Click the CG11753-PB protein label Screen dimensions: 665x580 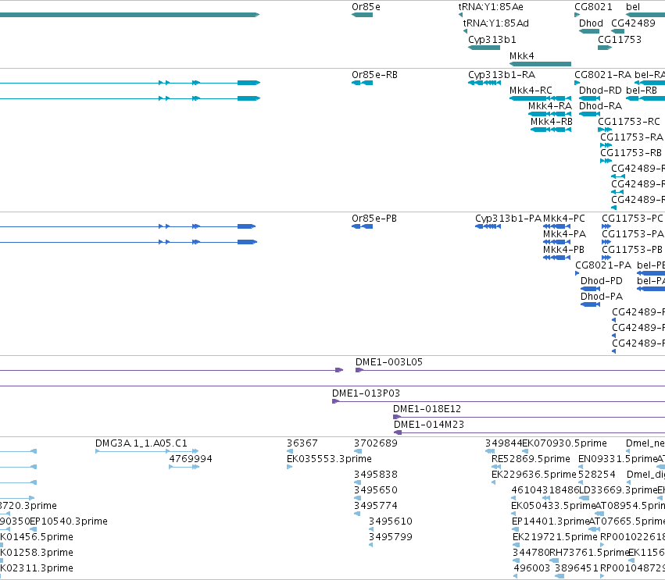point(632,250)
